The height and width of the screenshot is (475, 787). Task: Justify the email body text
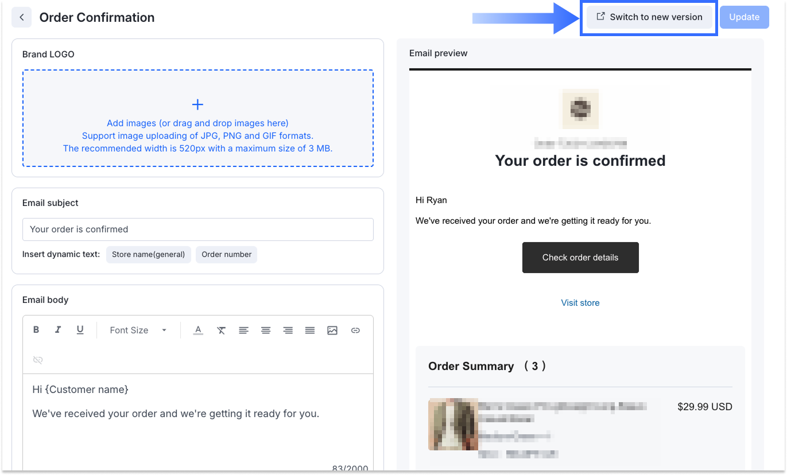click(310, 330)
